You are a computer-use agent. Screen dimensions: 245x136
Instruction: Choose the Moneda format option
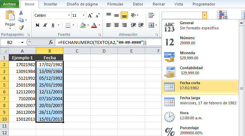pyautogui.click(x=200, y=57)
